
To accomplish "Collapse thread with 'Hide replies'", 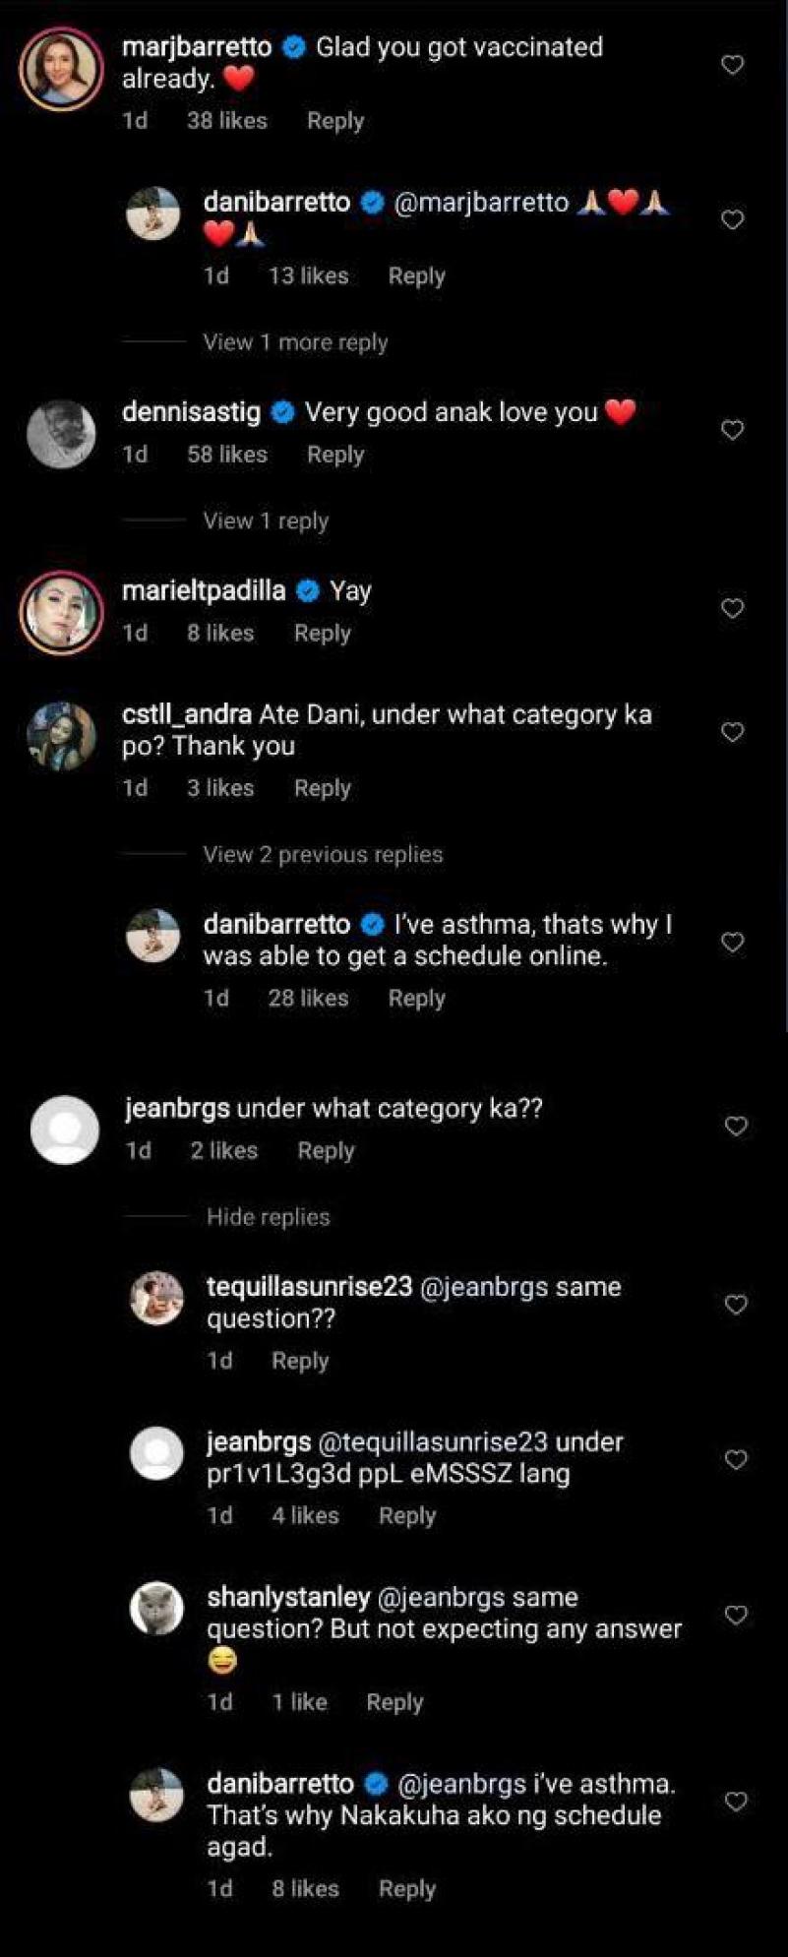I will 268,1217.
